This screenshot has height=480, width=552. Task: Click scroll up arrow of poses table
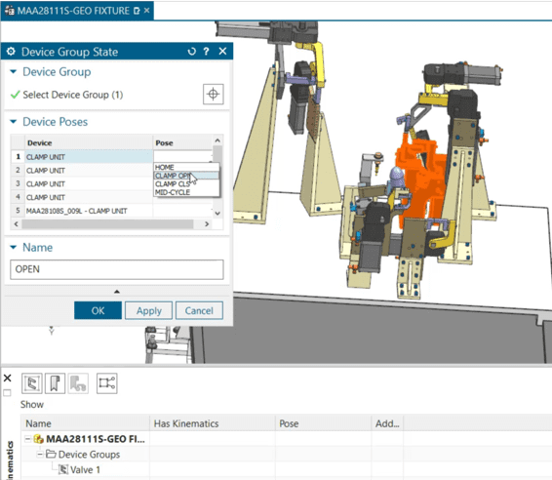(x=217, y=140)
